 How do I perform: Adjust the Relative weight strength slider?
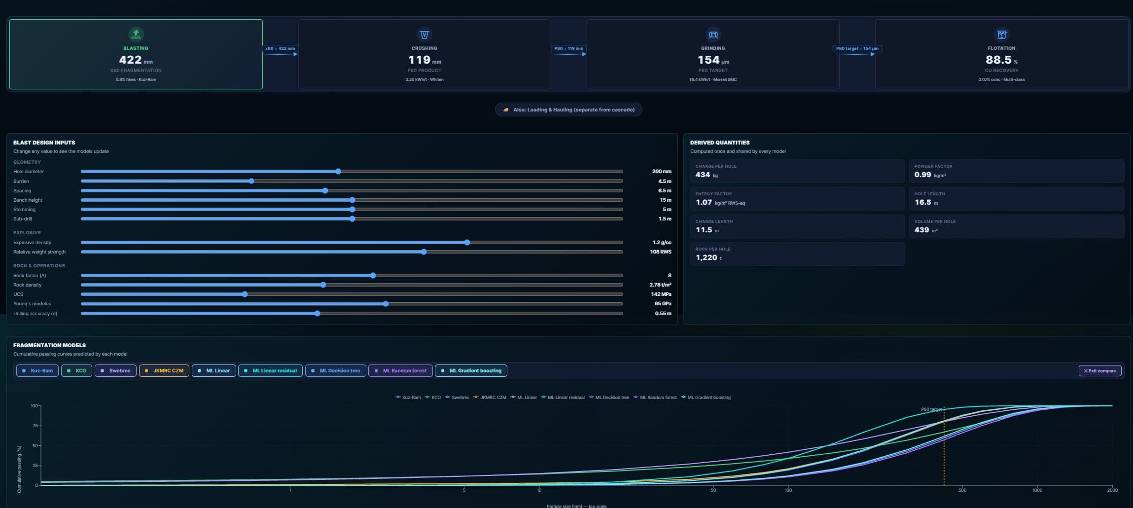tap(352, 252)
